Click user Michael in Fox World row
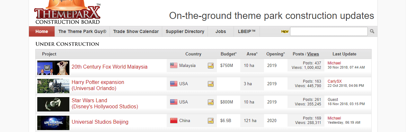Viewport: 406px width, 132px height. [x=334, y=63]
